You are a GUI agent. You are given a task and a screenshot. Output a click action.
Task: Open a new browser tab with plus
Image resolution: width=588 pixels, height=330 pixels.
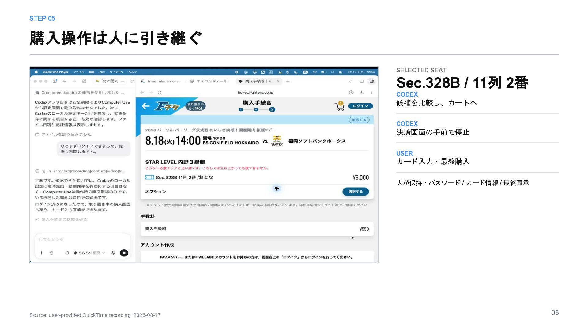coord(288,81)
